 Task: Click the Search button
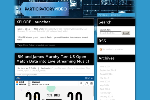pos(126,33)
